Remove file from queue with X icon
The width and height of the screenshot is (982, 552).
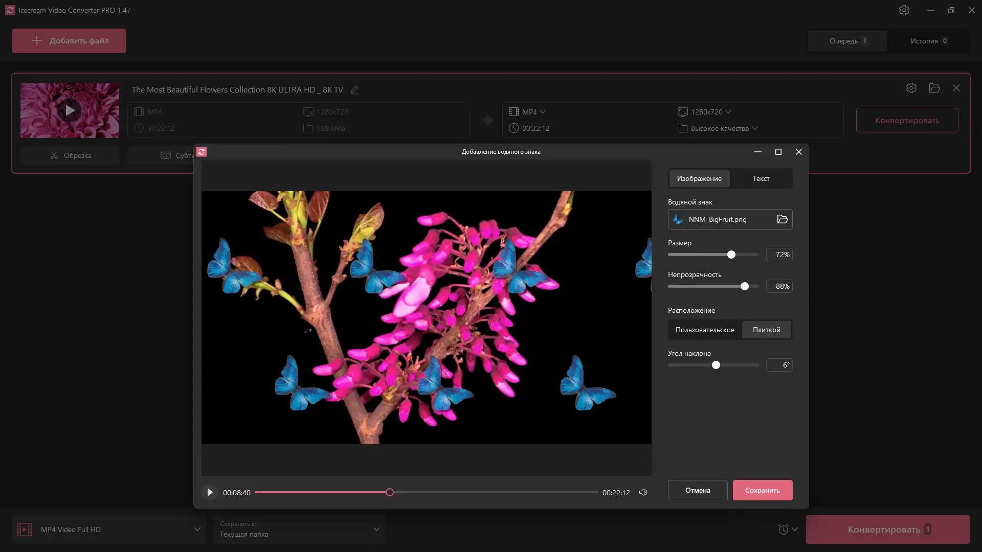point(956,88)
